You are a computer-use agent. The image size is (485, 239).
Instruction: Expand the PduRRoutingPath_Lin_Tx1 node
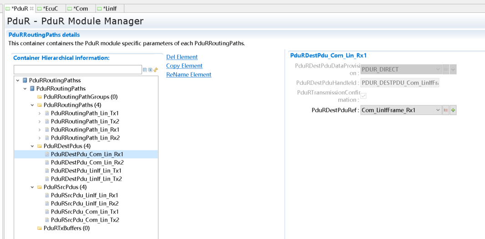[40, 113]
